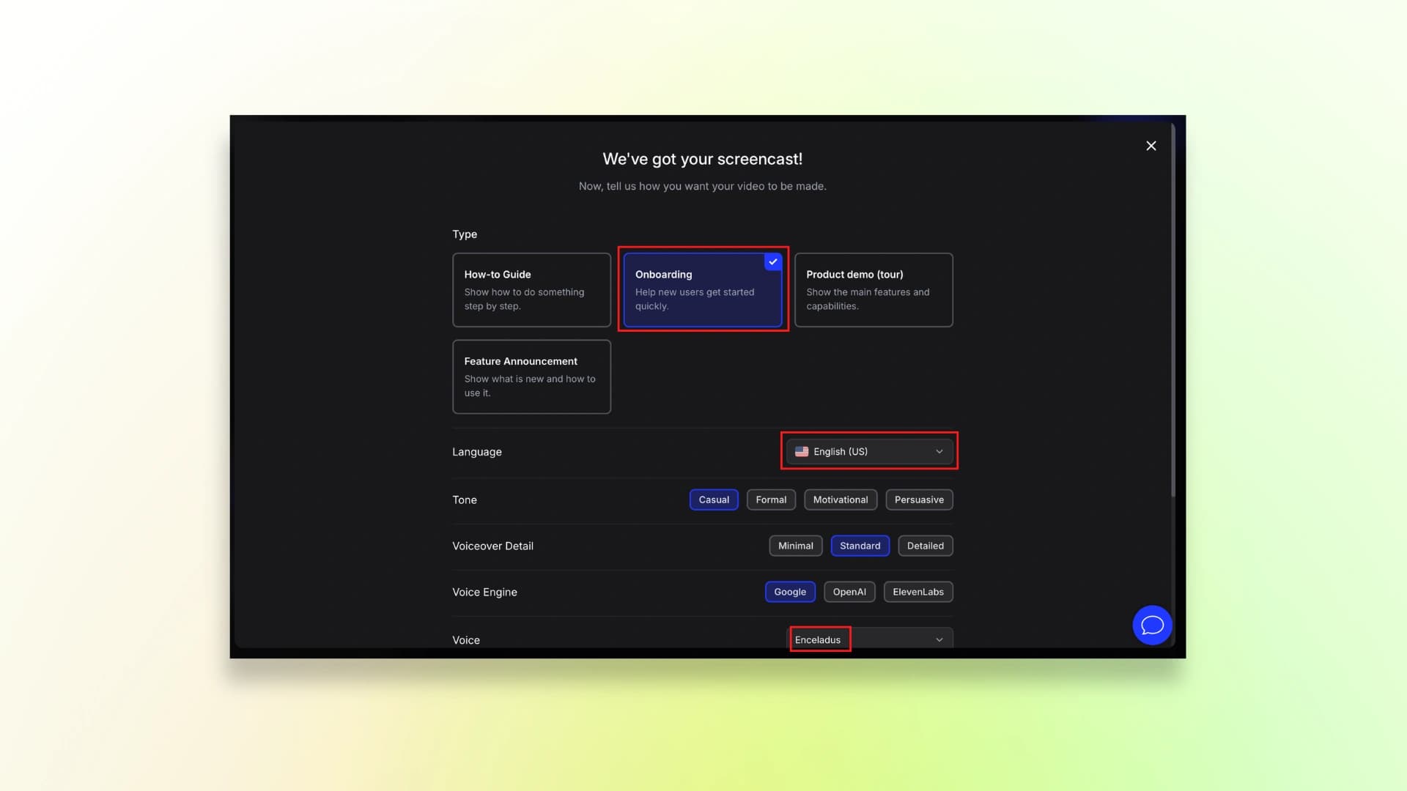Click the checkmark on Onboarding card

[773, 262]
